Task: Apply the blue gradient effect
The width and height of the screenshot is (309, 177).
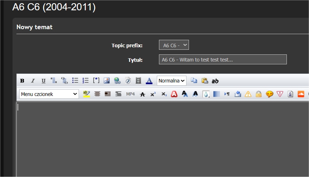Action: coord(216,94)
